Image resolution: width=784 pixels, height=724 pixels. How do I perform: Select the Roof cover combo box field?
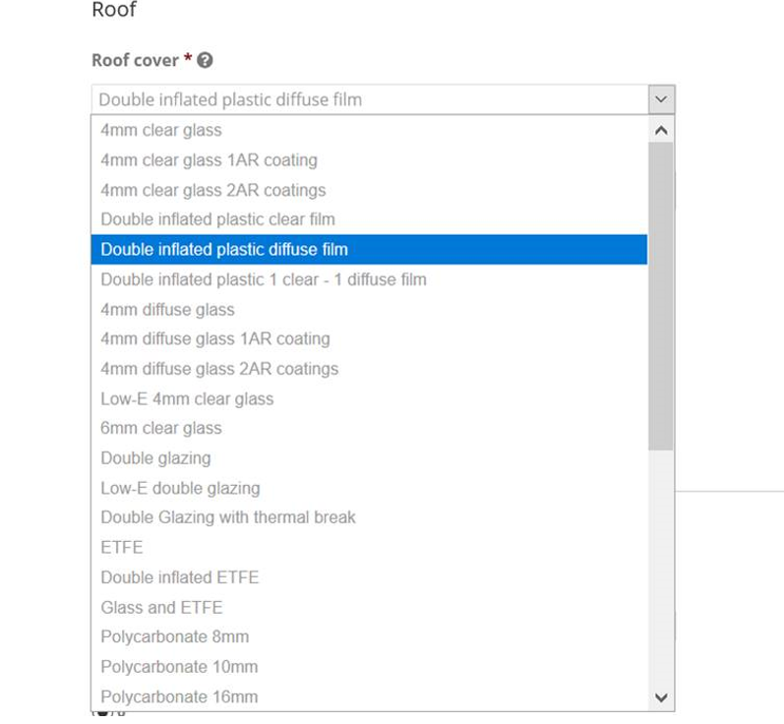(383, 99)
